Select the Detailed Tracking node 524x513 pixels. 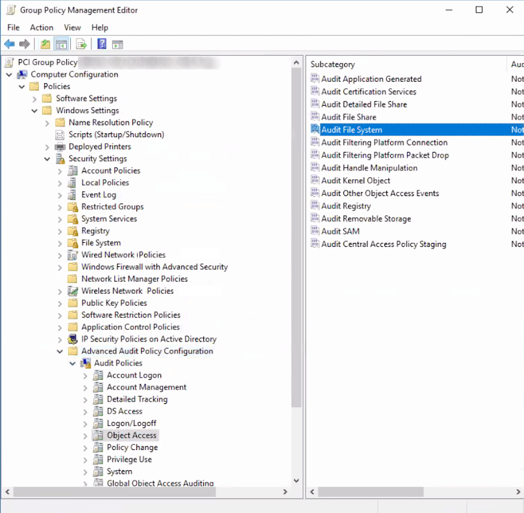click(x=137, y=399)
